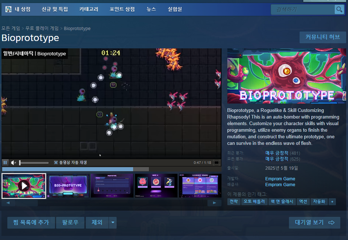Open the 내 상점 menu
Viewport: 348px width, 240px height.
pyautogui.click(x=23, y=9)
